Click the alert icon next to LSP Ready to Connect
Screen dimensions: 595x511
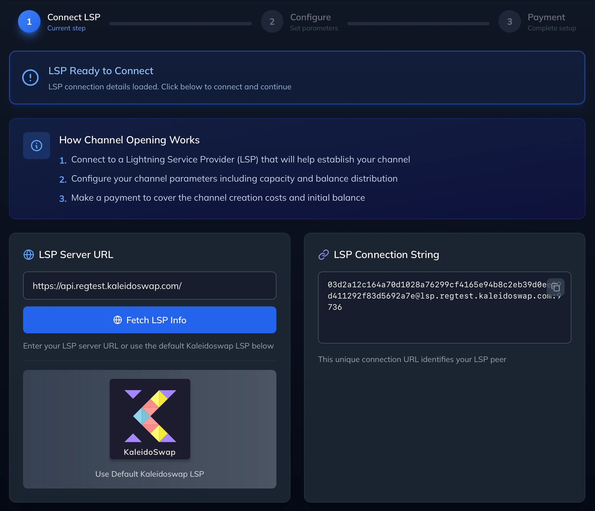30,77
